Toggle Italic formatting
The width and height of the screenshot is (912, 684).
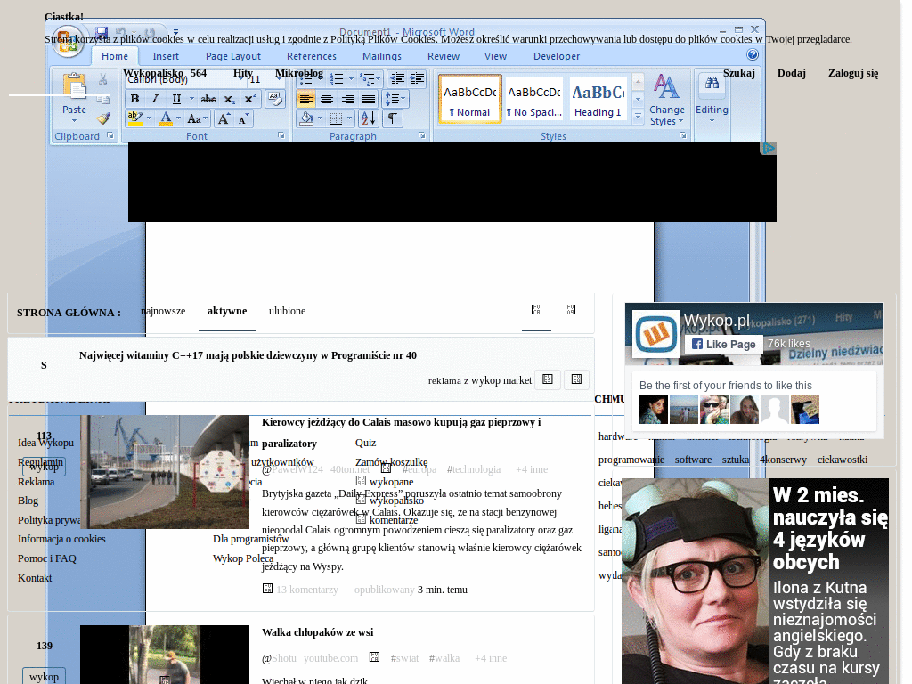tap(155, 99)
